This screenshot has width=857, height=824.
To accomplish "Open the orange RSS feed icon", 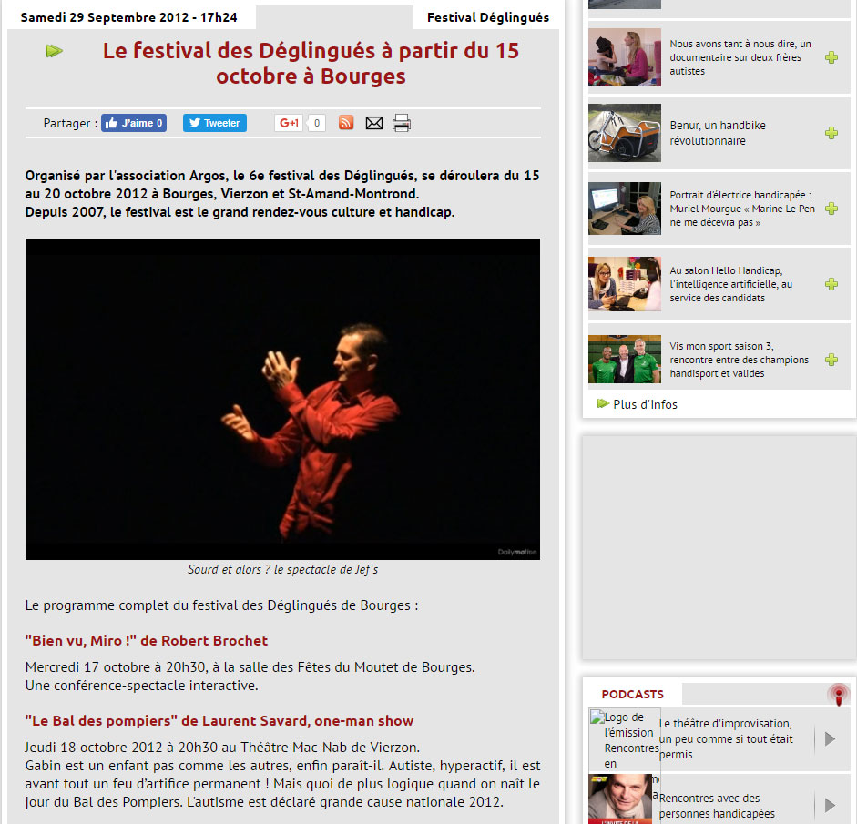I will tap(346, 122).
